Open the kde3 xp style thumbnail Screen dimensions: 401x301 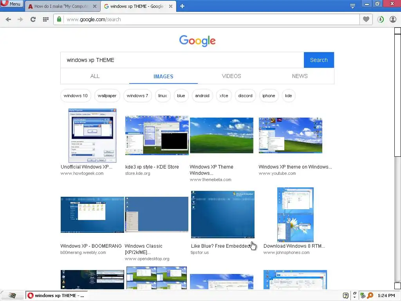[157, 135]
